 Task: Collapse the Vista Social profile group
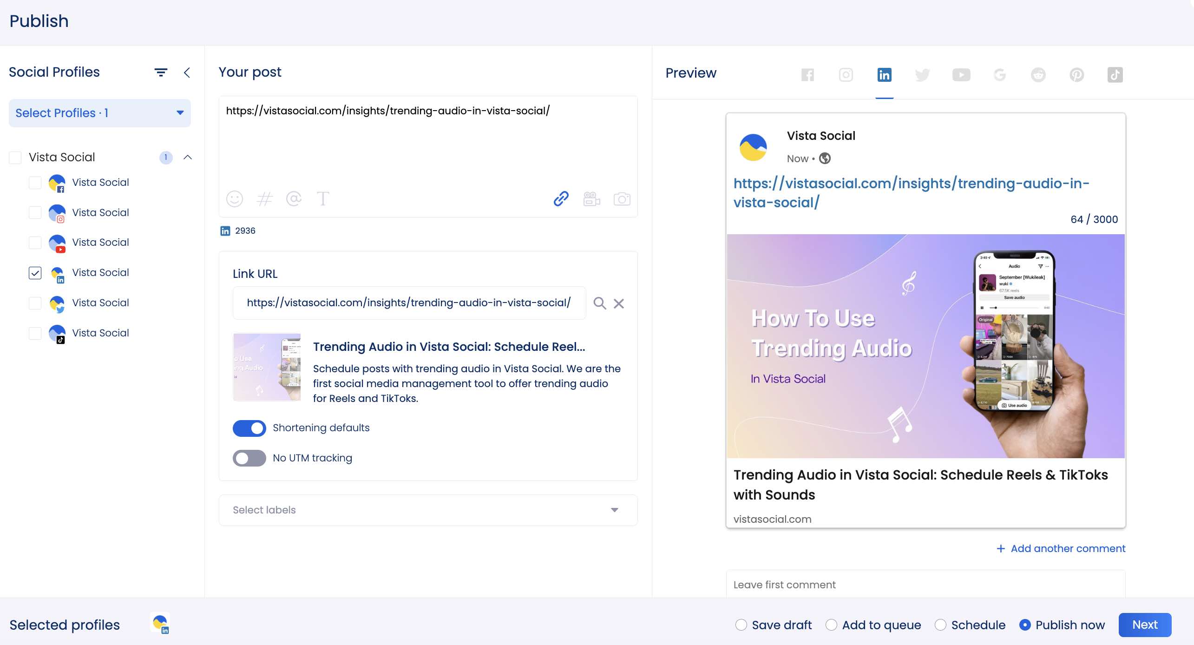(188, 157)
